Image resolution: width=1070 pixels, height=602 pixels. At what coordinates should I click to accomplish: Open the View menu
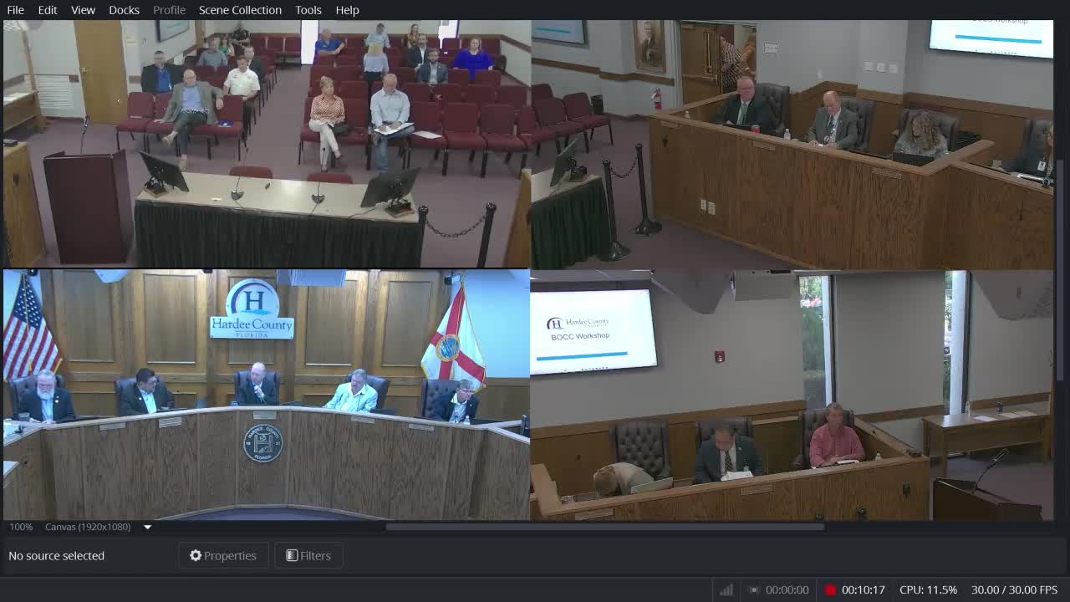pyautogui.click(x=83, y=10)
